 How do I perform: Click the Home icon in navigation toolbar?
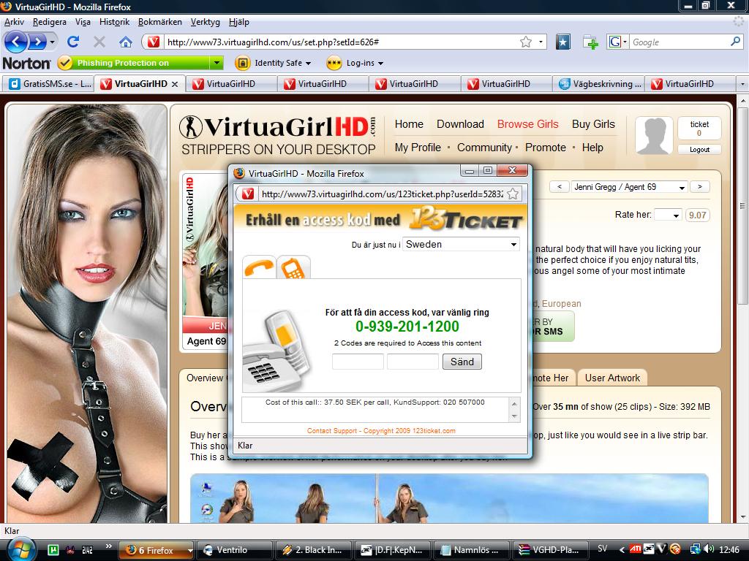(x=126, y=42)
